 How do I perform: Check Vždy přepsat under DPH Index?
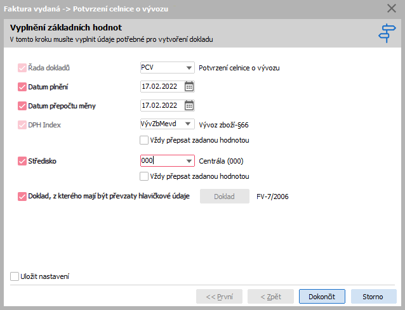(x=144, y=139)
